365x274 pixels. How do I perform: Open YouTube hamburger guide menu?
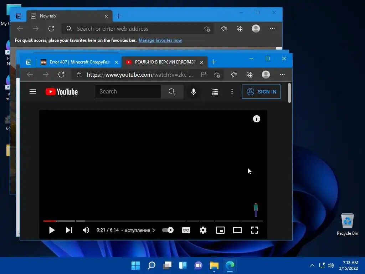tap(33, 92)
